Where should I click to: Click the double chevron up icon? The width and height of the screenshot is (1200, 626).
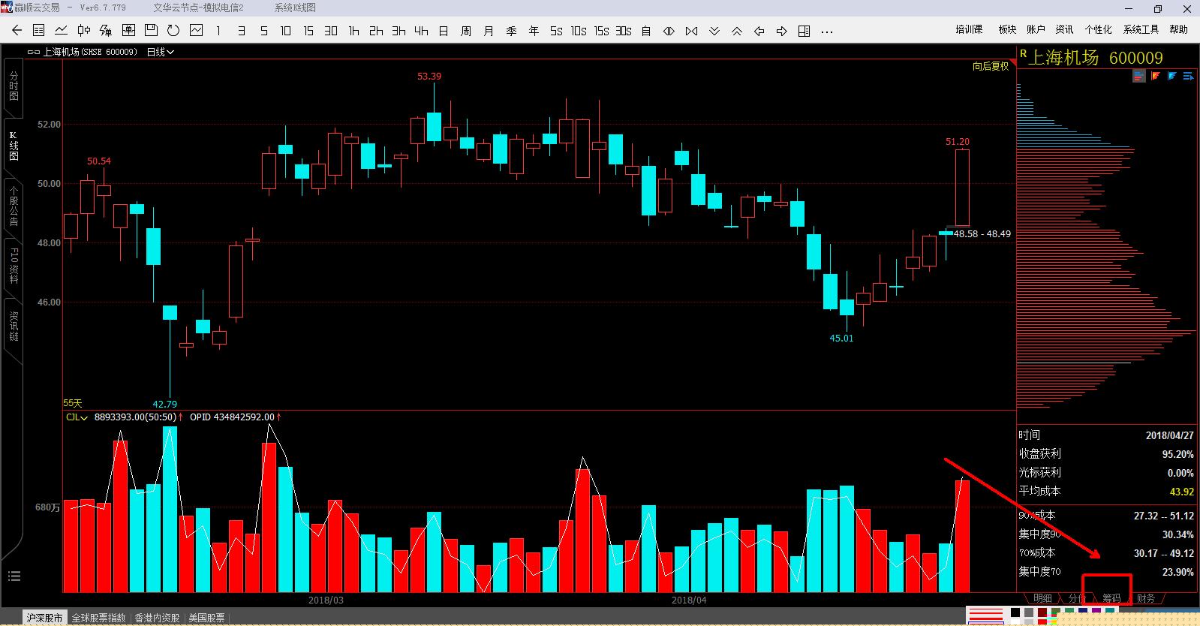click(737, 31)
